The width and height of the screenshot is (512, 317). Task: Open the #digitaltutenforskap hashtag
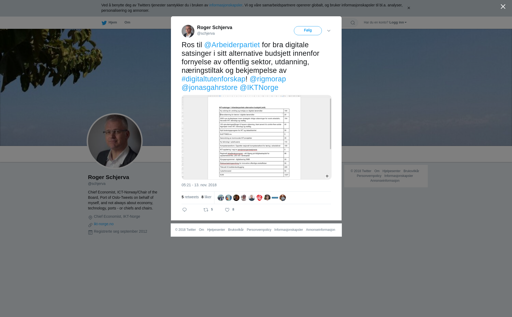click(213, 79)
